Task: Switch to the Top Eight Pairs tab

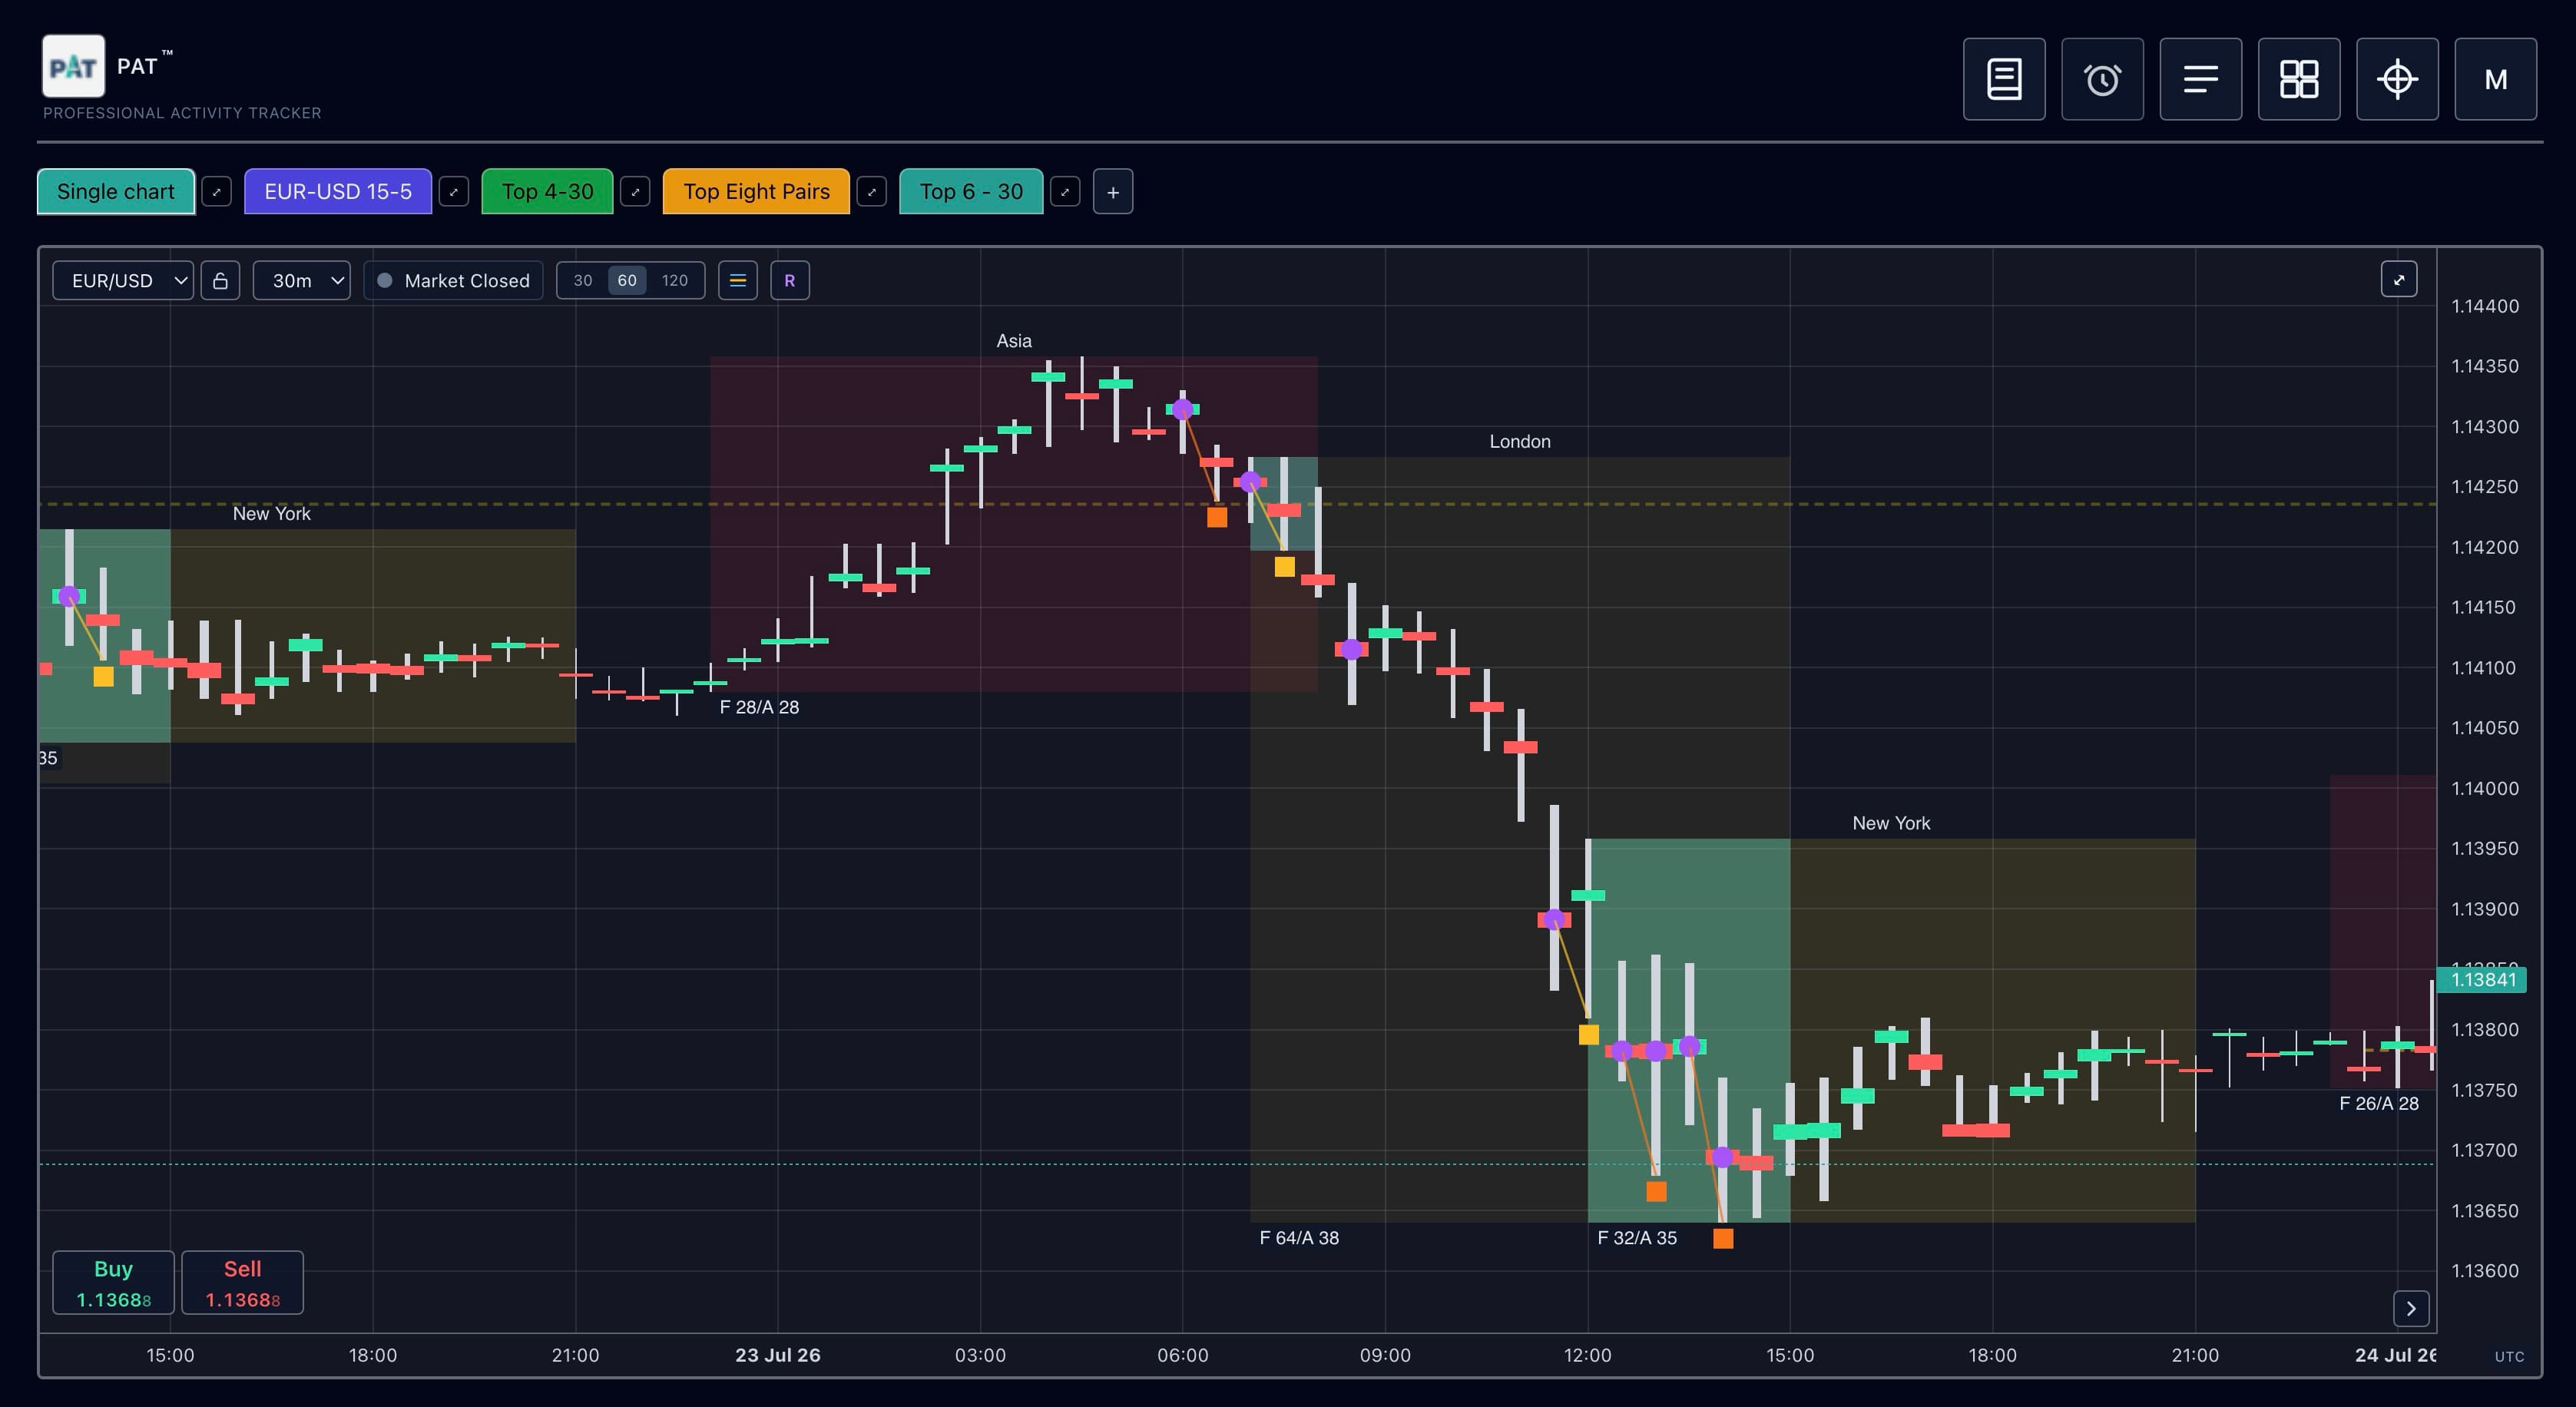Action: pos(756,192)
